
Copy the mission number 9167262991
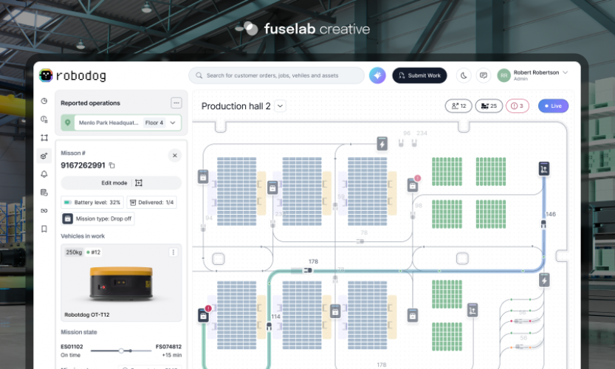pos(111,165)
